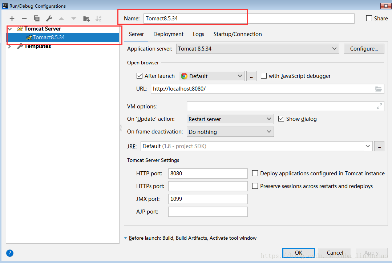Select the Tomcat Server tree item
Viewport: 392px width, 263px height.
click(x=43, y=29)
